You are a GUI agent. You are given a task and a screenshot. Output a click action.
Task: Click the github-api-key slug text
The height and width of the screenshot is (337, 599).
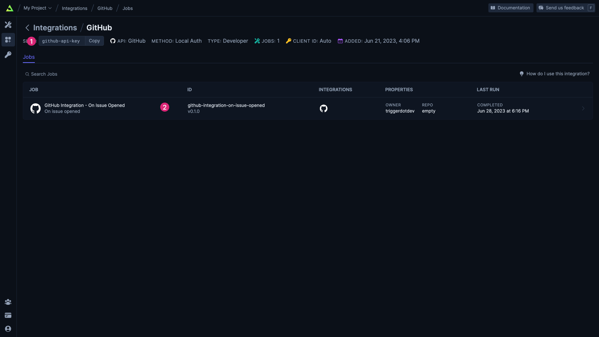coord(61,41)
